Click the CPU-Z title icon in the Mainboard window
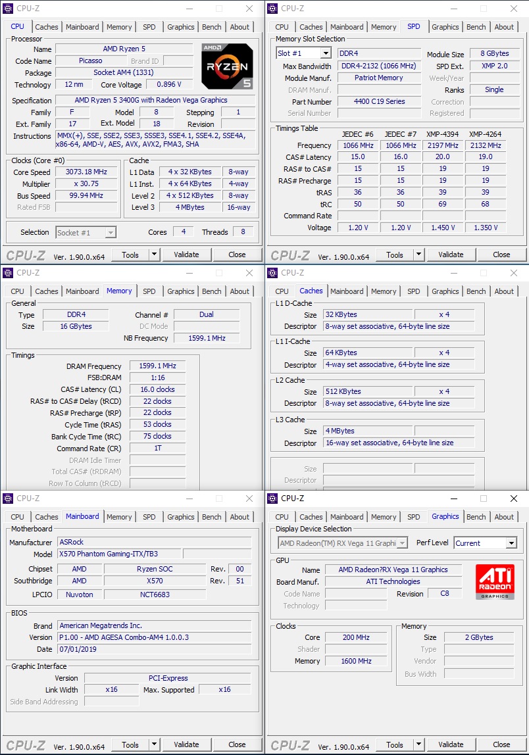This screenshot has height=755, width=529. coord(8,499)
